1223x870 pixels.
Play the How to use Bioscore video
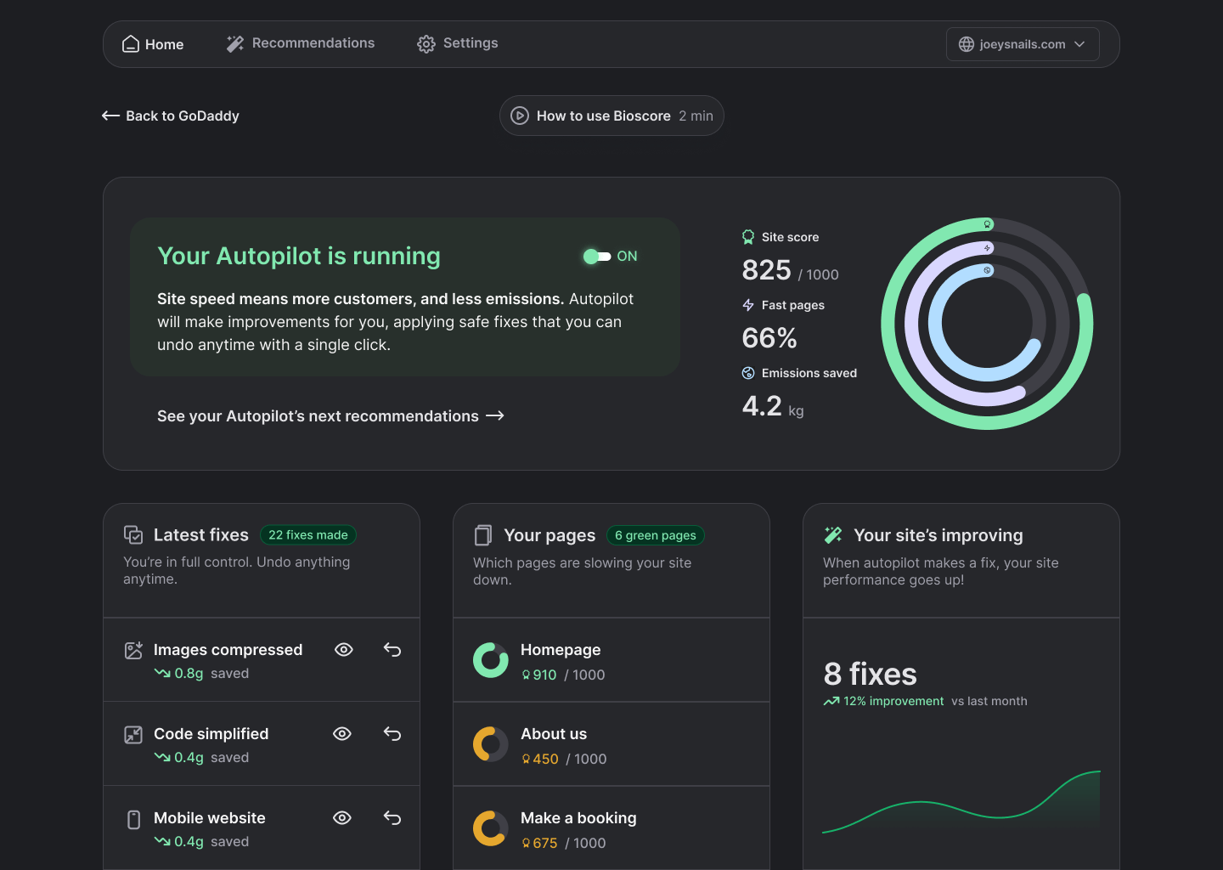pyautogui.click(x=611, y=116)
